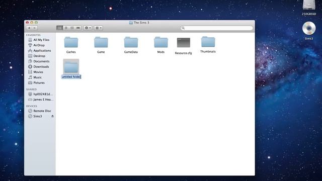Click The Sims 3 title folder icon
Screen dimensions: 322x181
[x=131, y=23]
